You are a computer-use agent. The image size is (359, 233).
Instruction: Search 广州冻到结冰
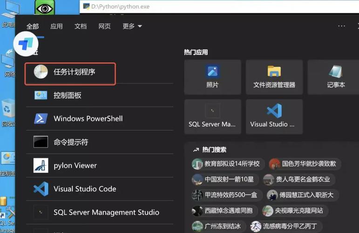coord(218,226)
